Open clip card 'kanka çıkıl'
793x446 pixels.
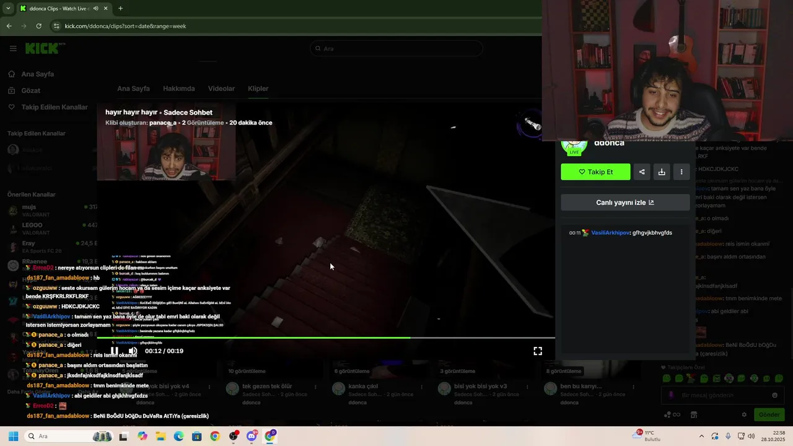pos(366,386)
